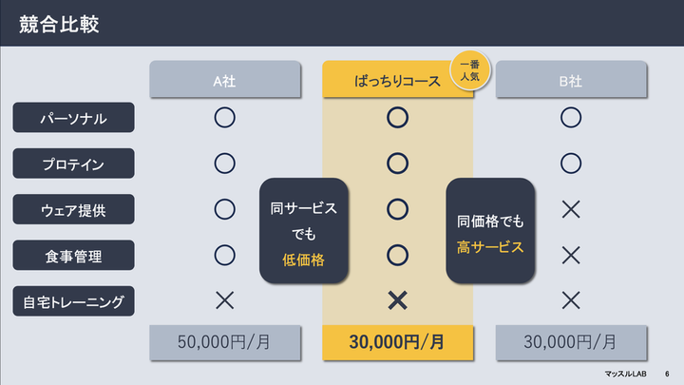This screenshot has width=684, height=385.
Task: Select the プロテイン row label
Action: [73, 164]
